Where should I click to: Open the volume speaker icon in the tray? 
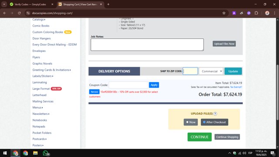pyautogui.click(x=244, y=153)
